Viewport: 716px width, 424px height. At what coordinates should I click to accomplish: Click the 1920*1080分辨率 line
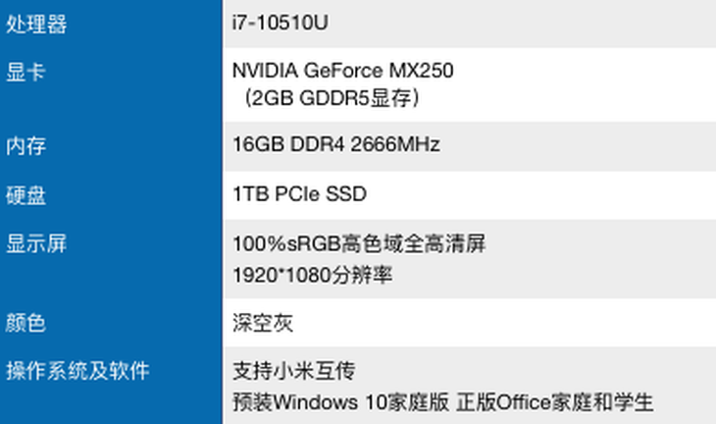tap(312, 275)
